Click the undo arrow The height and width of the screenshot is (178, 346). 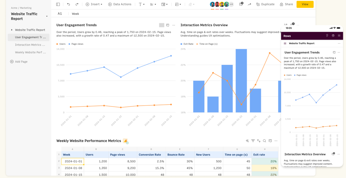(x=69, y=4)
